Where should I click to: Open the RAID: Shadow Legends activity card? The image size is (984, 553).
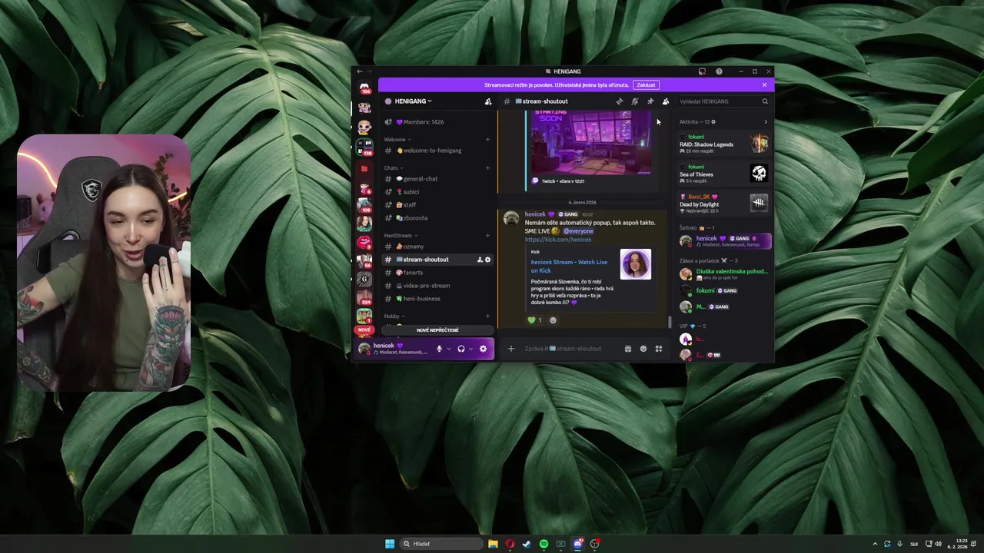tap(723, 143)
